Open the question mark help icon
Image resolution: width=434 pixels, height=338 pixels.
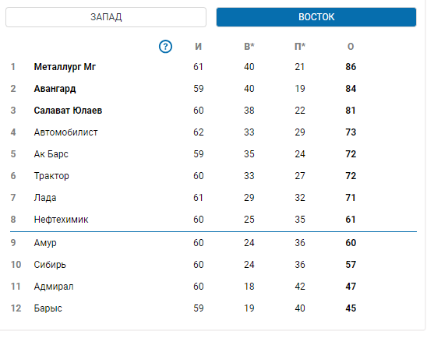click(x=165, y=47)
